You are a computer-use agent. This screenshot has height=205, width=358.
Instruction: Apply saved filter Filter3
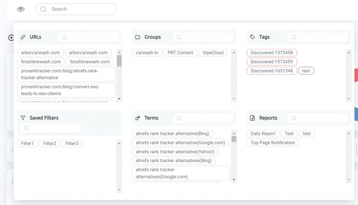pos(72,143)
